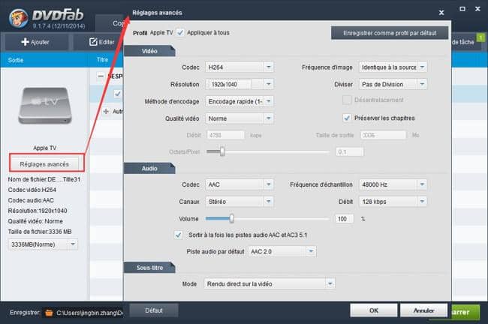
Task: Click the video Débit field 4788
Action: point(225,135)
